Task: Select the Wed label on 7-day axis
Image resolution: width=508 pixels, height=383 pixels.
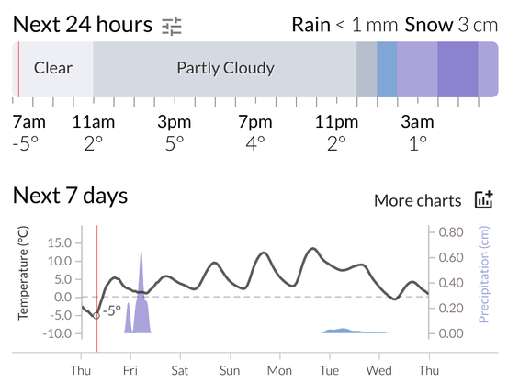Action: (x=379, y=371)
